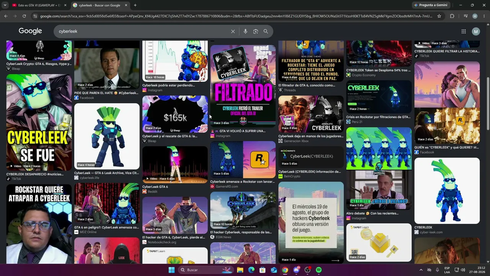The image size is (490, 276).
Task: Open 'QUIÉN es CYBERLEEK y qué QUIERE?' link
Action: [446, 147]
